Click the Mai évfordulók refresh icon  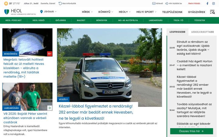coord(60,3)
